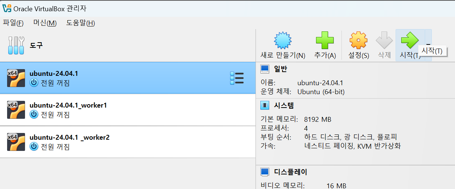Click the 디스플레이 section monitor icon
The image size is (455, 189).
(265, 172)
